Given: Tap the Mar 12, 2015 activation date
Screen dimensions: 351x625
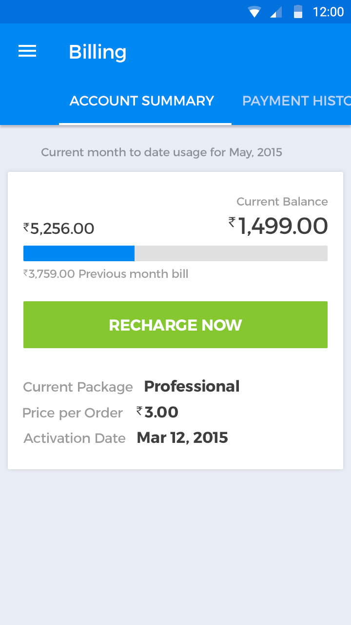Looking at the screenshot, I should tap(182, 437).
